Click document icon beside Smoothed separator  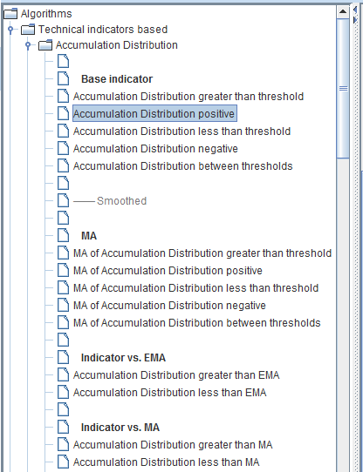[x=63, y=201]
